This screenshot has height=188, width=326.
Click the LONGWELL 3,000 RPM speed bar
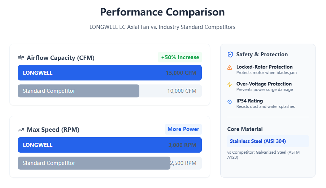(109, 145)
